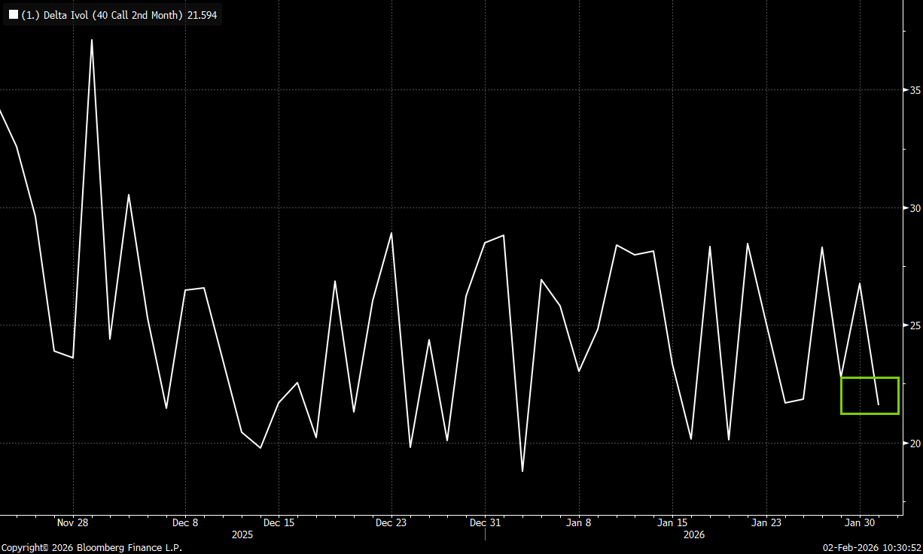Click the Dec 23 date label
923x554 pixels.
391,522
